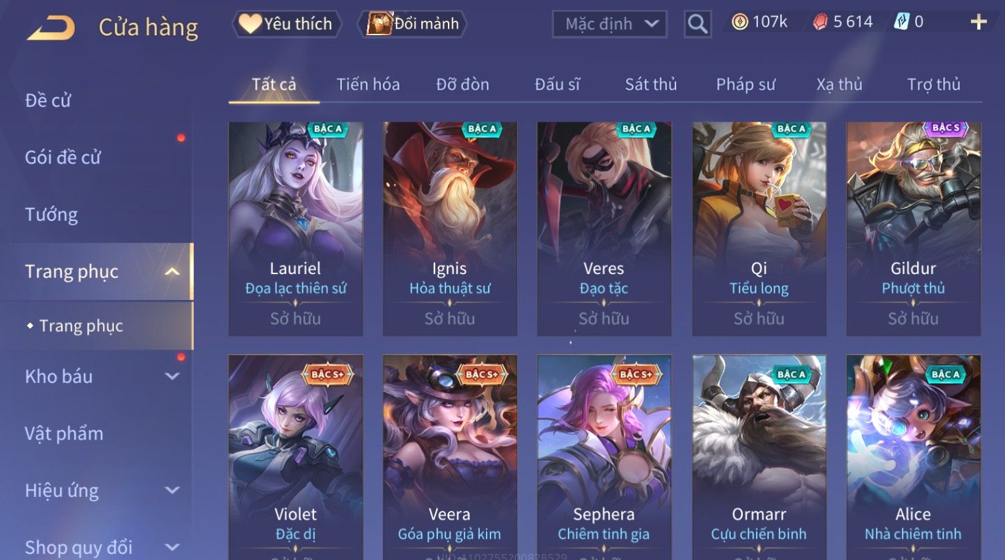
Task: Tap the red ruby icon showing 5 614
Action: [x=821, y=22]
